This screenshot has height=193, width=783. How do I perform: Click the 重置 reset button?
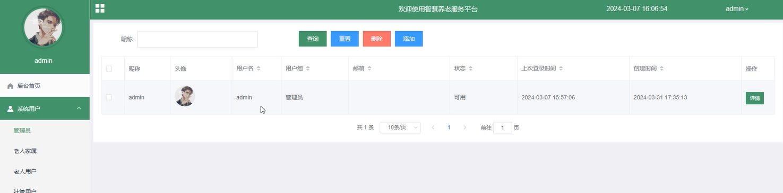point(345,39)
